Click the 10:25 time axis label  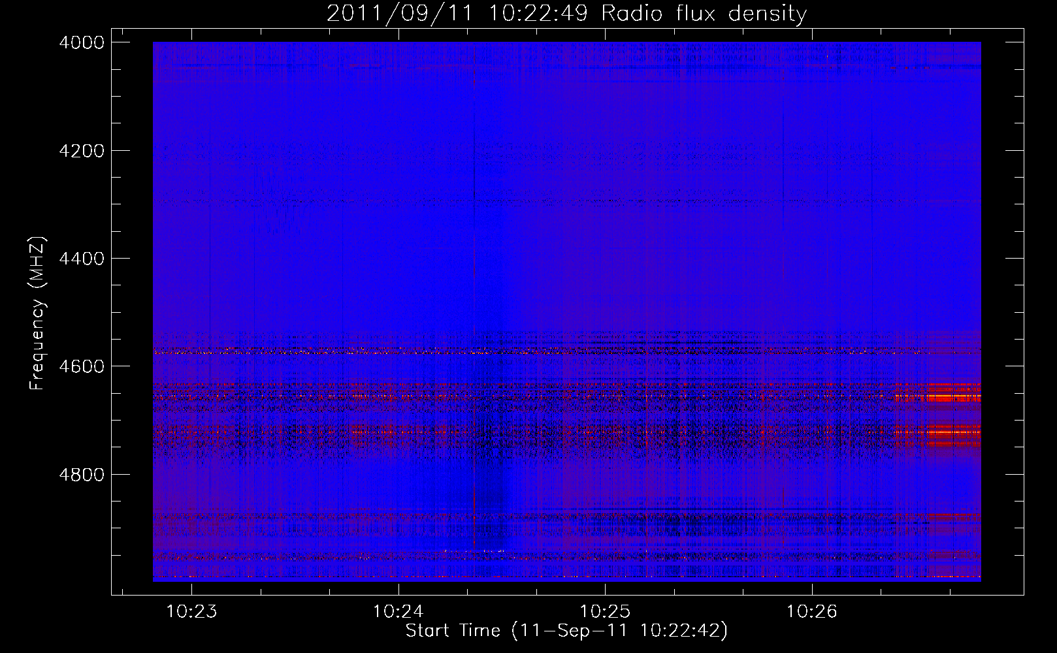click(x=605, y=612)
